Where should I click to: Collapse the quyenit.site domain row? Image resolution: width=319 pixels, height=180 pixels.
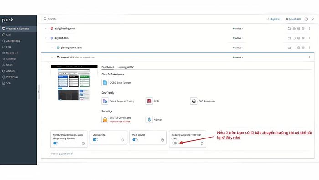click(x=52, y=57)
